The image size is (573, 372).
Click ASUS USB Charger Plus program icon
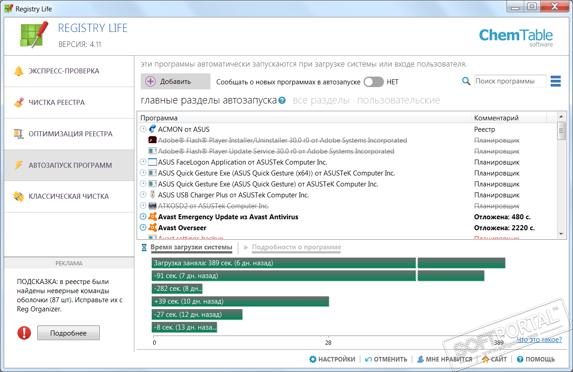pyautogui.click(x=153, y=195)
